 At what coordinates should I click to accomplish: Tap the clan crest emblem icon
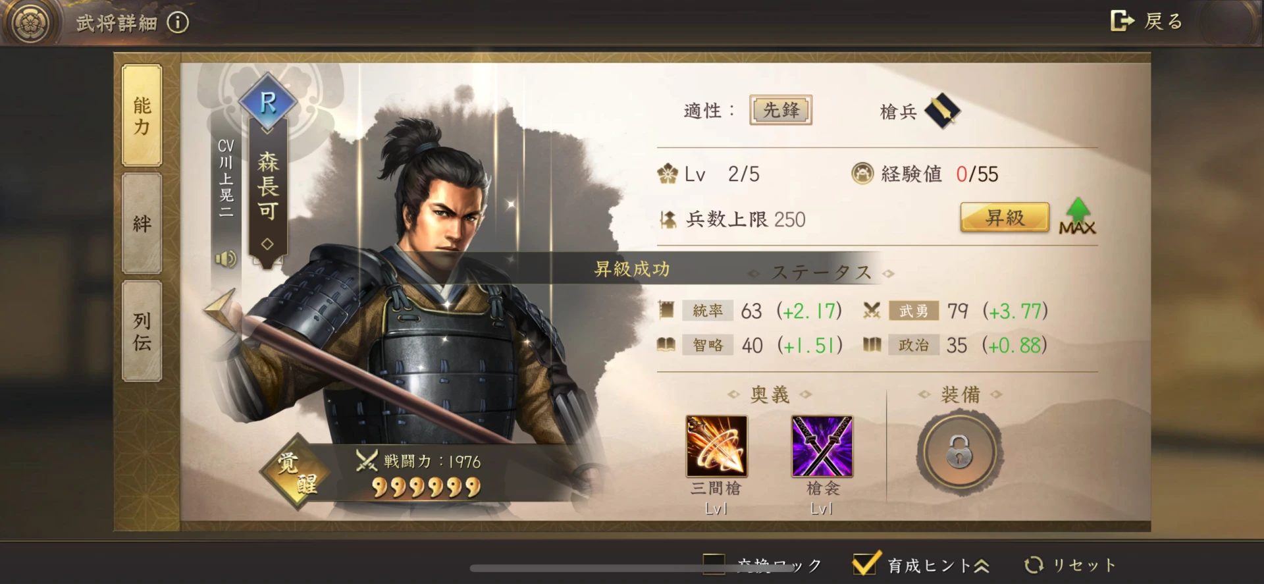click(30, 23)
